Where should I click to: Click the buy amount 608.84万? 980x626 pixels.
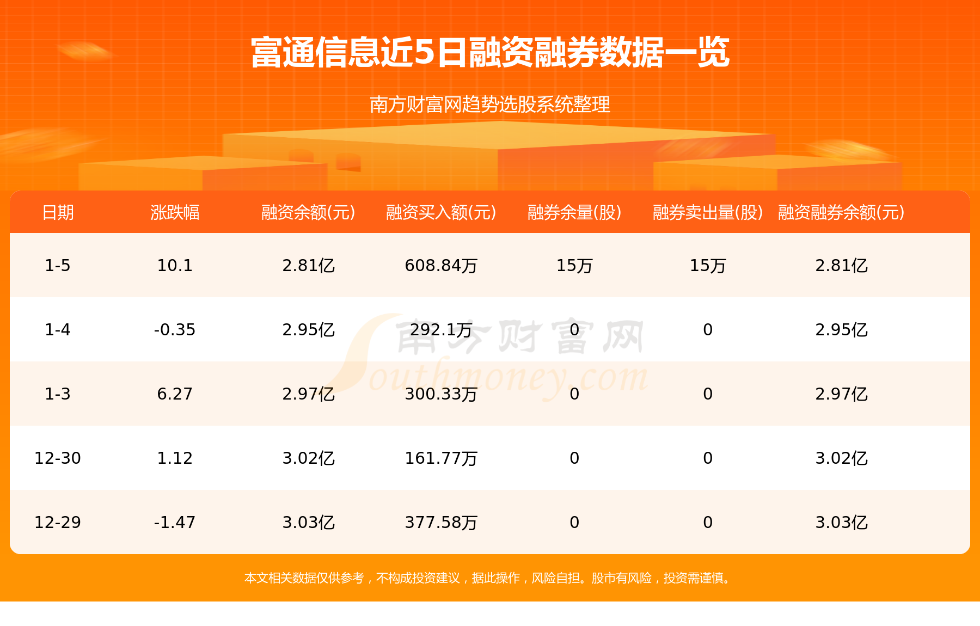[441, 266]
